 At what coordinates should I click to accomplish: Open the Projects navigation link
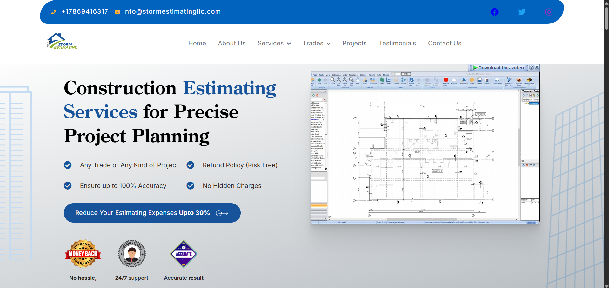354,43
